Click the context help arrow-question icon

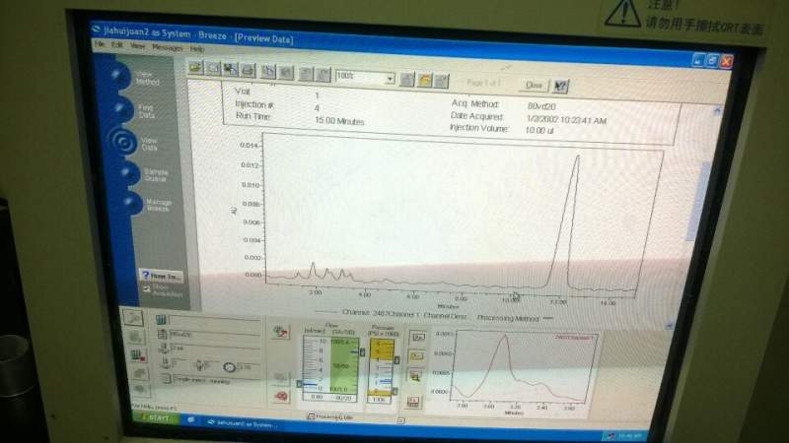pyautogui.click(x=559, y=87)
